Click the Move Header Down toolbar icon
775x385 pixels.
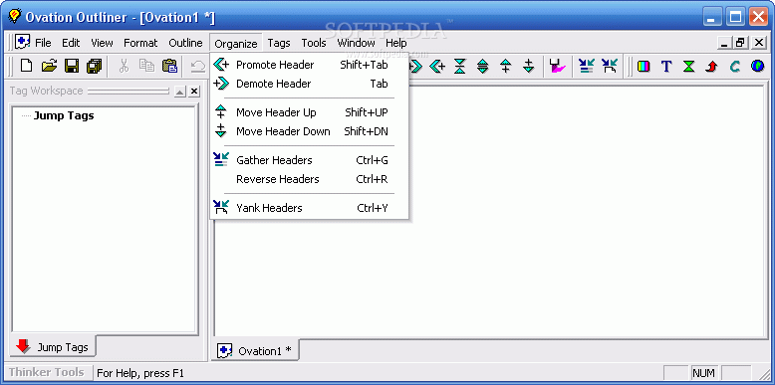pos(528,66)
